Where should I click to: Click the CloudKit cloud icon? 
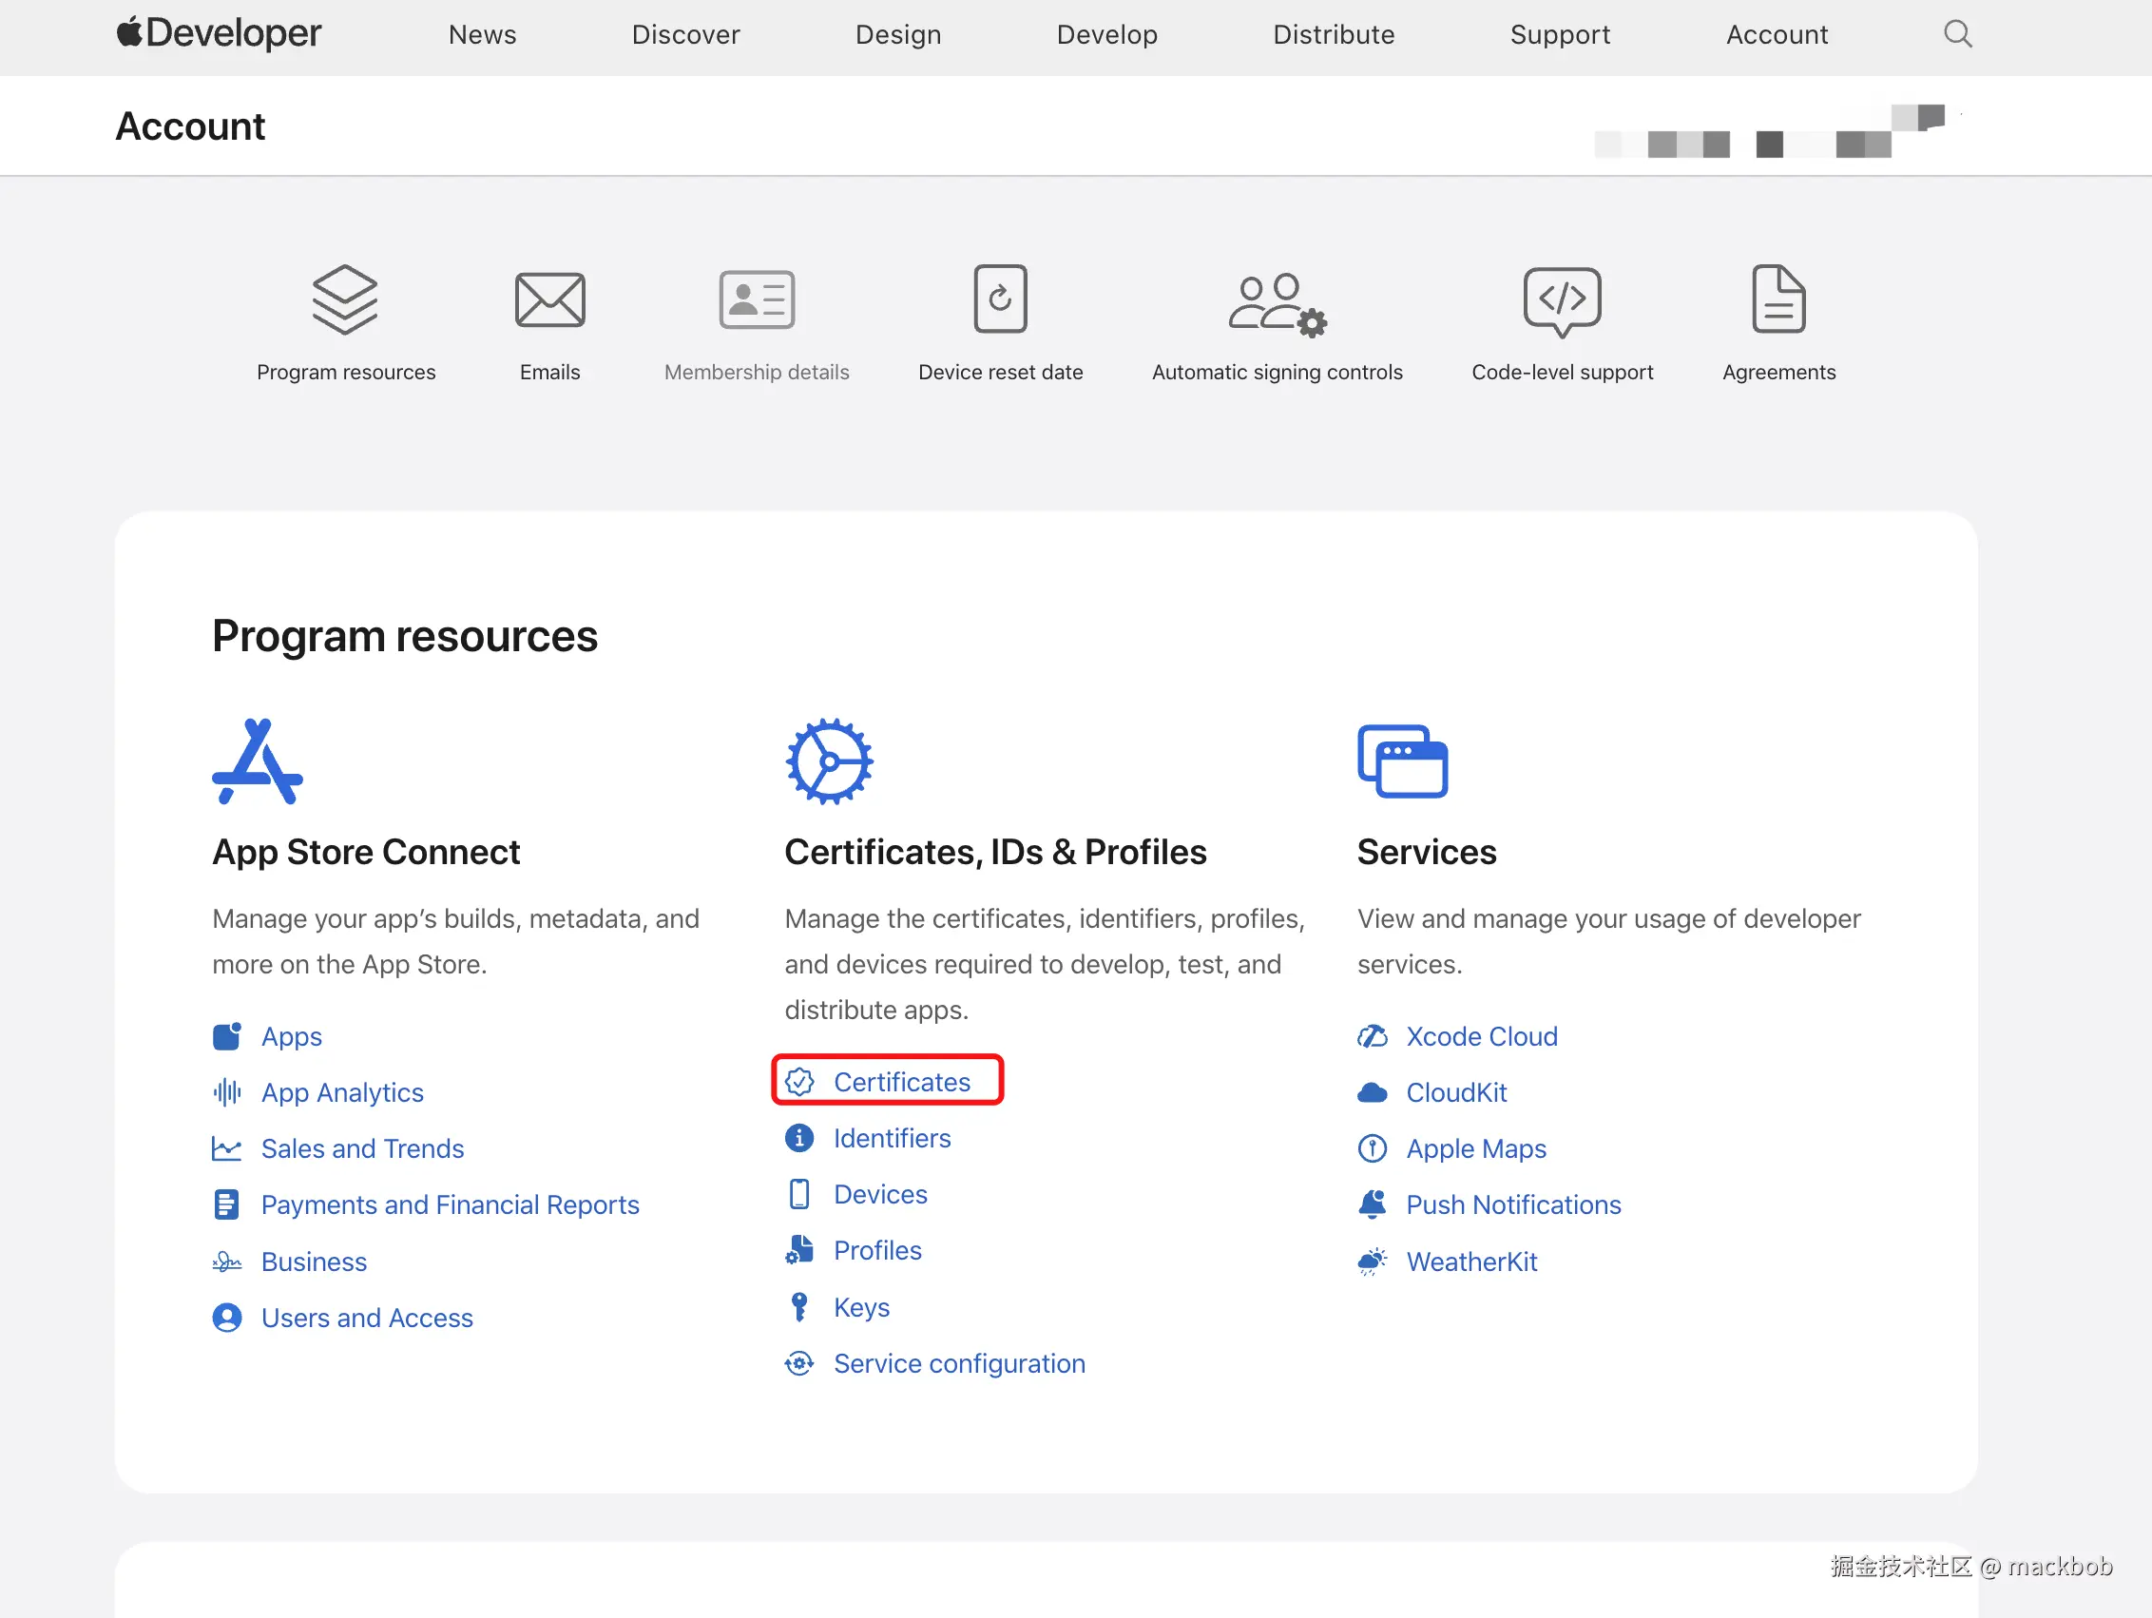coord(1373,1093)
